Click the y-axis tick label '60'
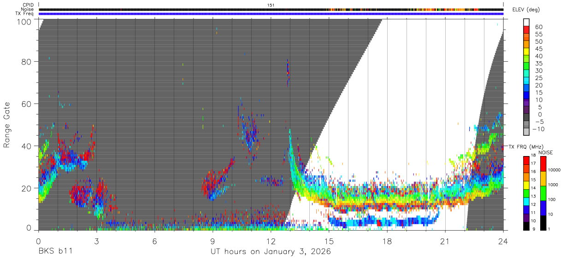The height and width of the screenshot is (261, 566). 27,104
